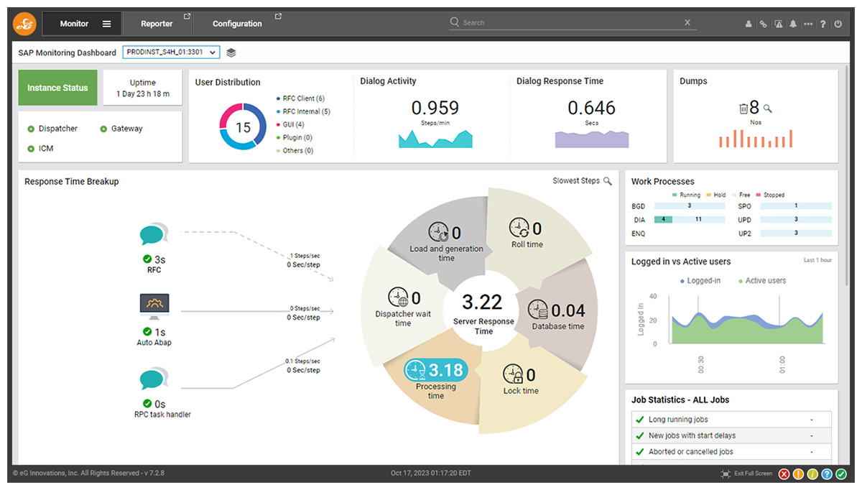Screen dimensions: 862x490
Task: Open the alarm warning screen icon
Action: click(x=779, y=24)
